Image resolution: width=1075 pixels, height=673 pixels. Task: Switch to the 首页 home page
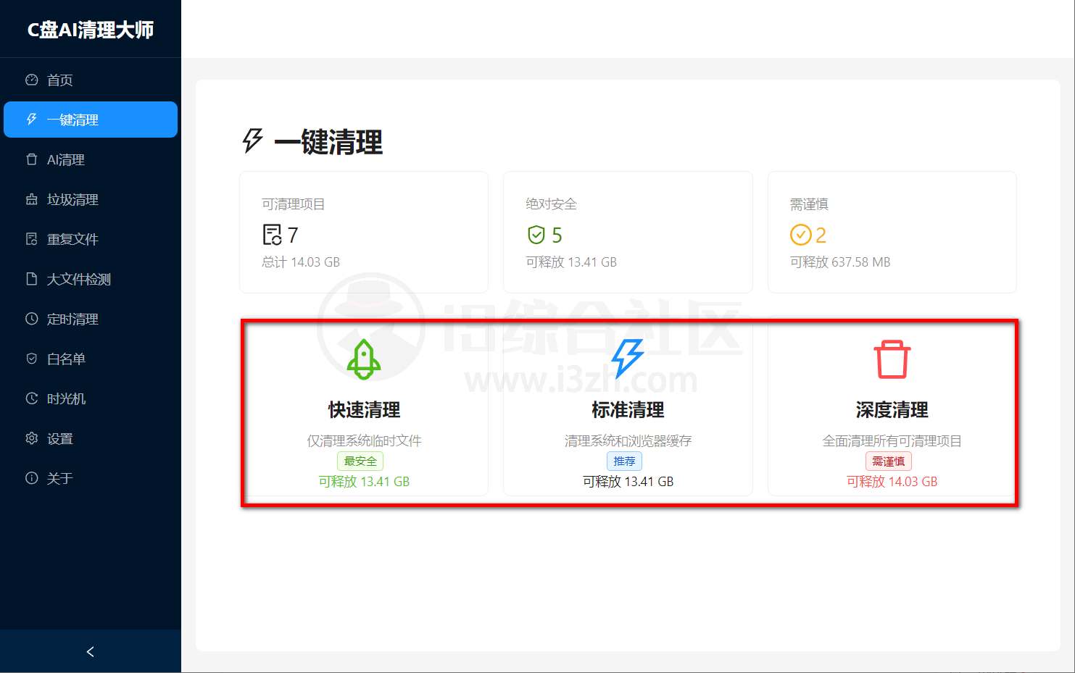click(x=59, y=79)
